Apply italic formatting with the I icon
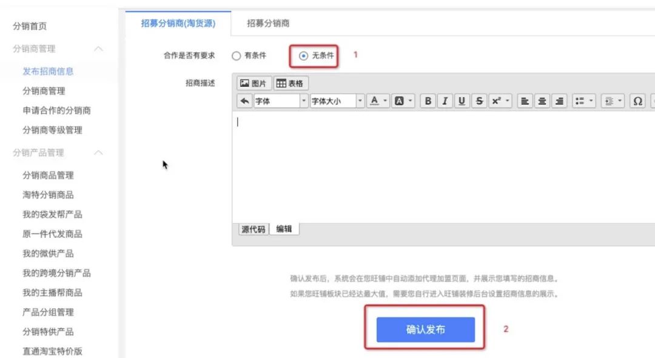The width and height of the screenshot is (655, 358). (446, 101)
